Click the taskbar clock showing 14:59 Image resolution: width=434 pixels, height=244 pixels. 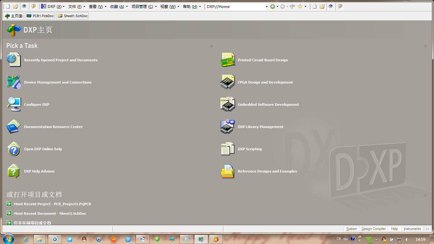point(420,239)
